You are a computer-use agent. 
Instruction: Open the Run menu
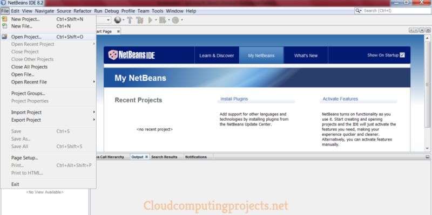tap(98, 11)
